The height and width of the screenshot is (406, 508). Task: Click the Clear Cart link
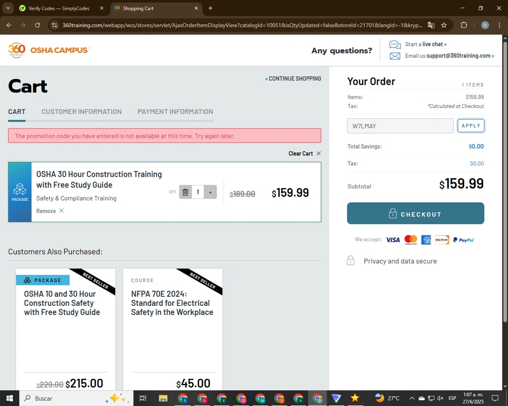tap(300, 154)
